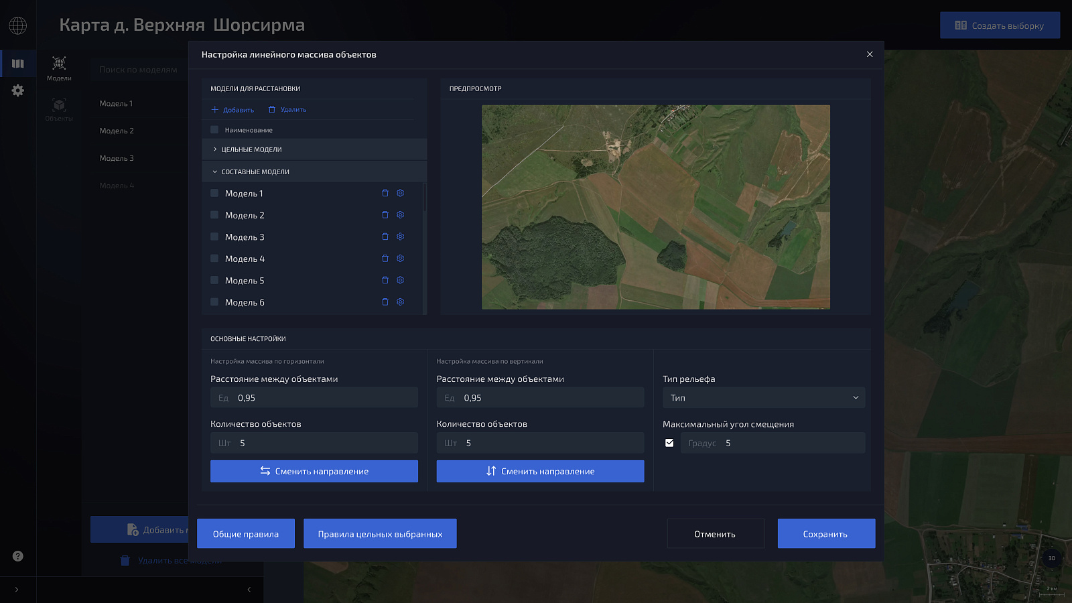The image size is (1072, 603).
Task: Check the Модель 1 checkbox in dialog
Action: [x=214, y=193]
